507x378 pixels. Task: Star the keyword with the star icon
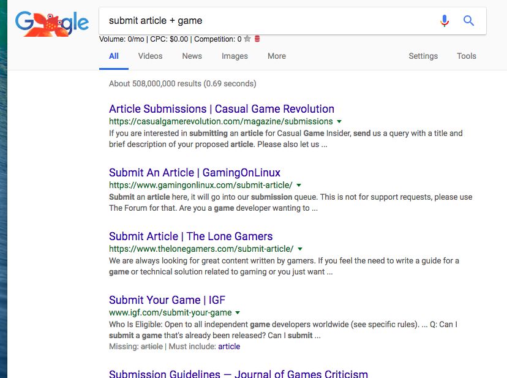coord(247,39)
